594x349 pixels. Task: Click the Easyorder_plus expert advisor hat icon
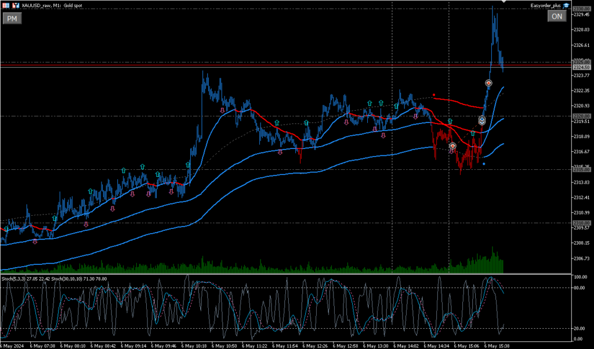coord(566,5)
